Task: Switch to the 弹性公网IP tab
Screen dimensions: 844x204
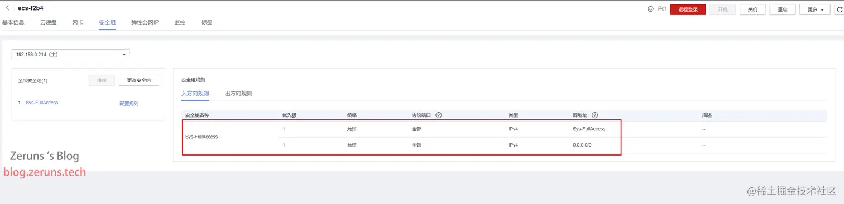Action: point(145,22)
